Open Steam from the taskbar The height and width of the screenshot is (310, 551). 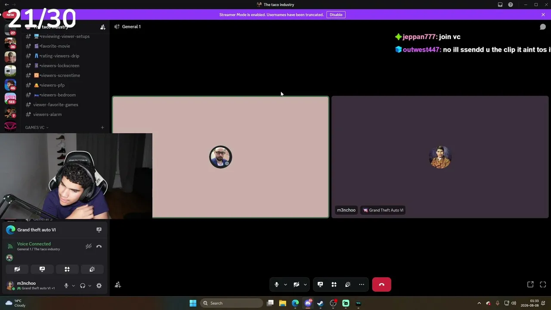pos(320,303)
